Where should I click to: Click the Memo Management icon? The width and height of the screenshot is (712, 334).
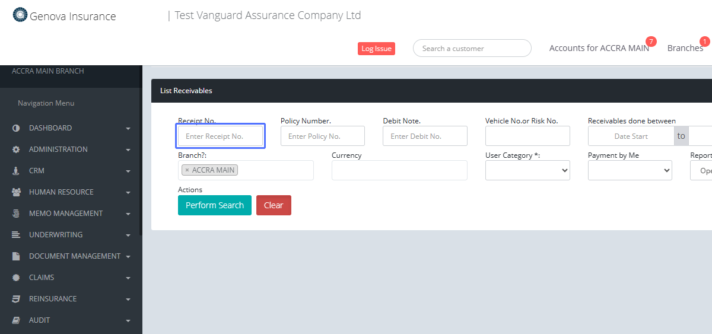[x=16, y=214]
